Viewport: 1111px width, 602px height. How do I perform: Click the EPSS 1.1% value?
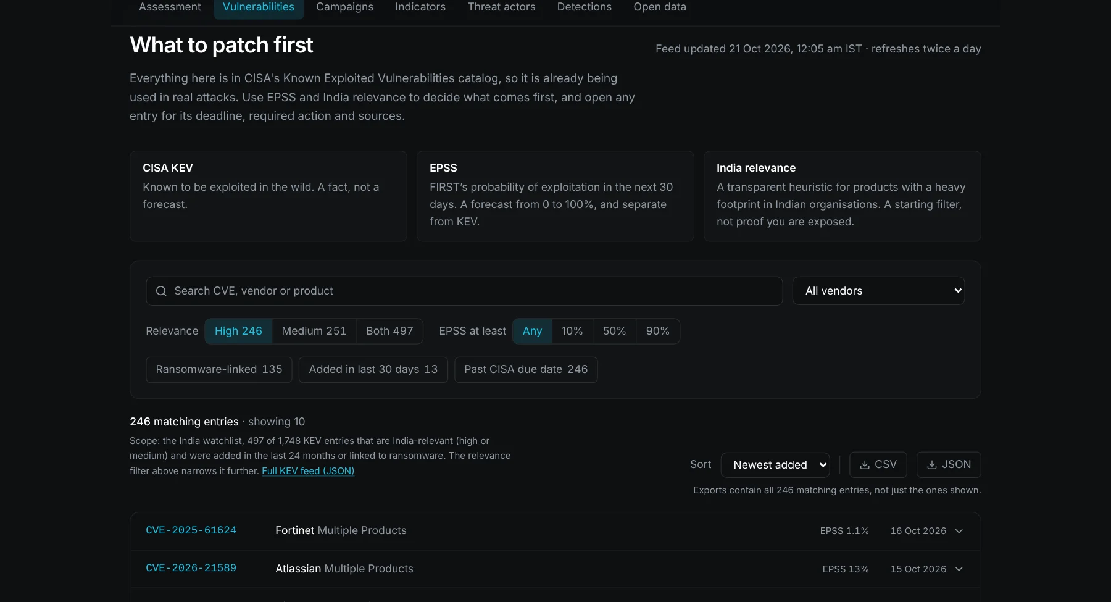844,531
